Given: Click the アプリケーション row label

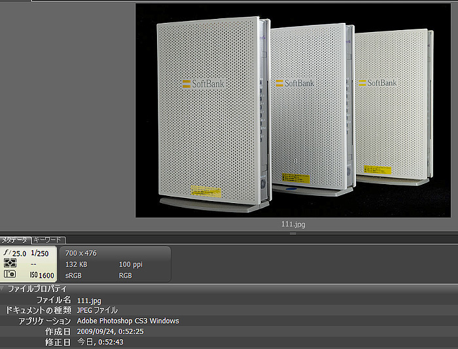Looking at the screenshot, I should pos(44,321).
